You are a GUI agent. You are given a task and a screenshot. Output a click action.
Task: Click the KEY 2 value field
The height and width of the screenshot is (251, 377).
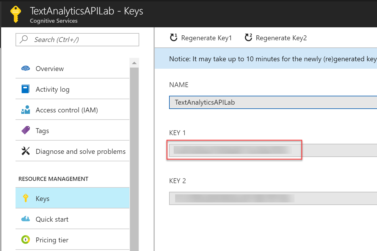click(234, 198)
